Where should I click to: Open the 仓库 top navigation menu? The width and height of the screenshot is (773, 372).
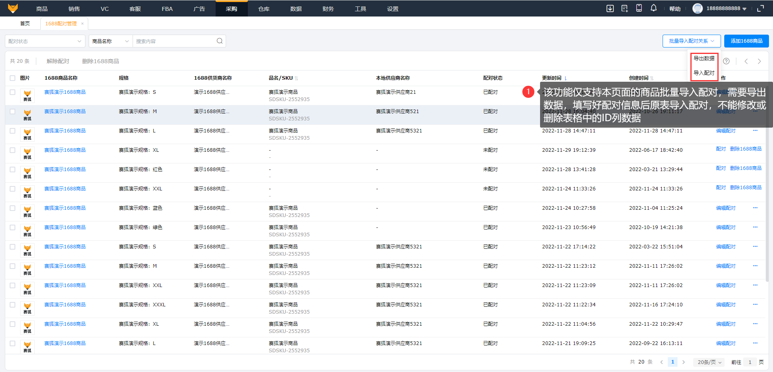coord(264,8)
